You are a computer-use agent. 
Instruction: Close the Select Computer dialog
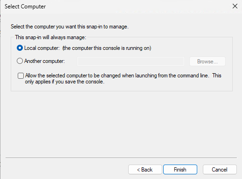click(x=235, y=7)
